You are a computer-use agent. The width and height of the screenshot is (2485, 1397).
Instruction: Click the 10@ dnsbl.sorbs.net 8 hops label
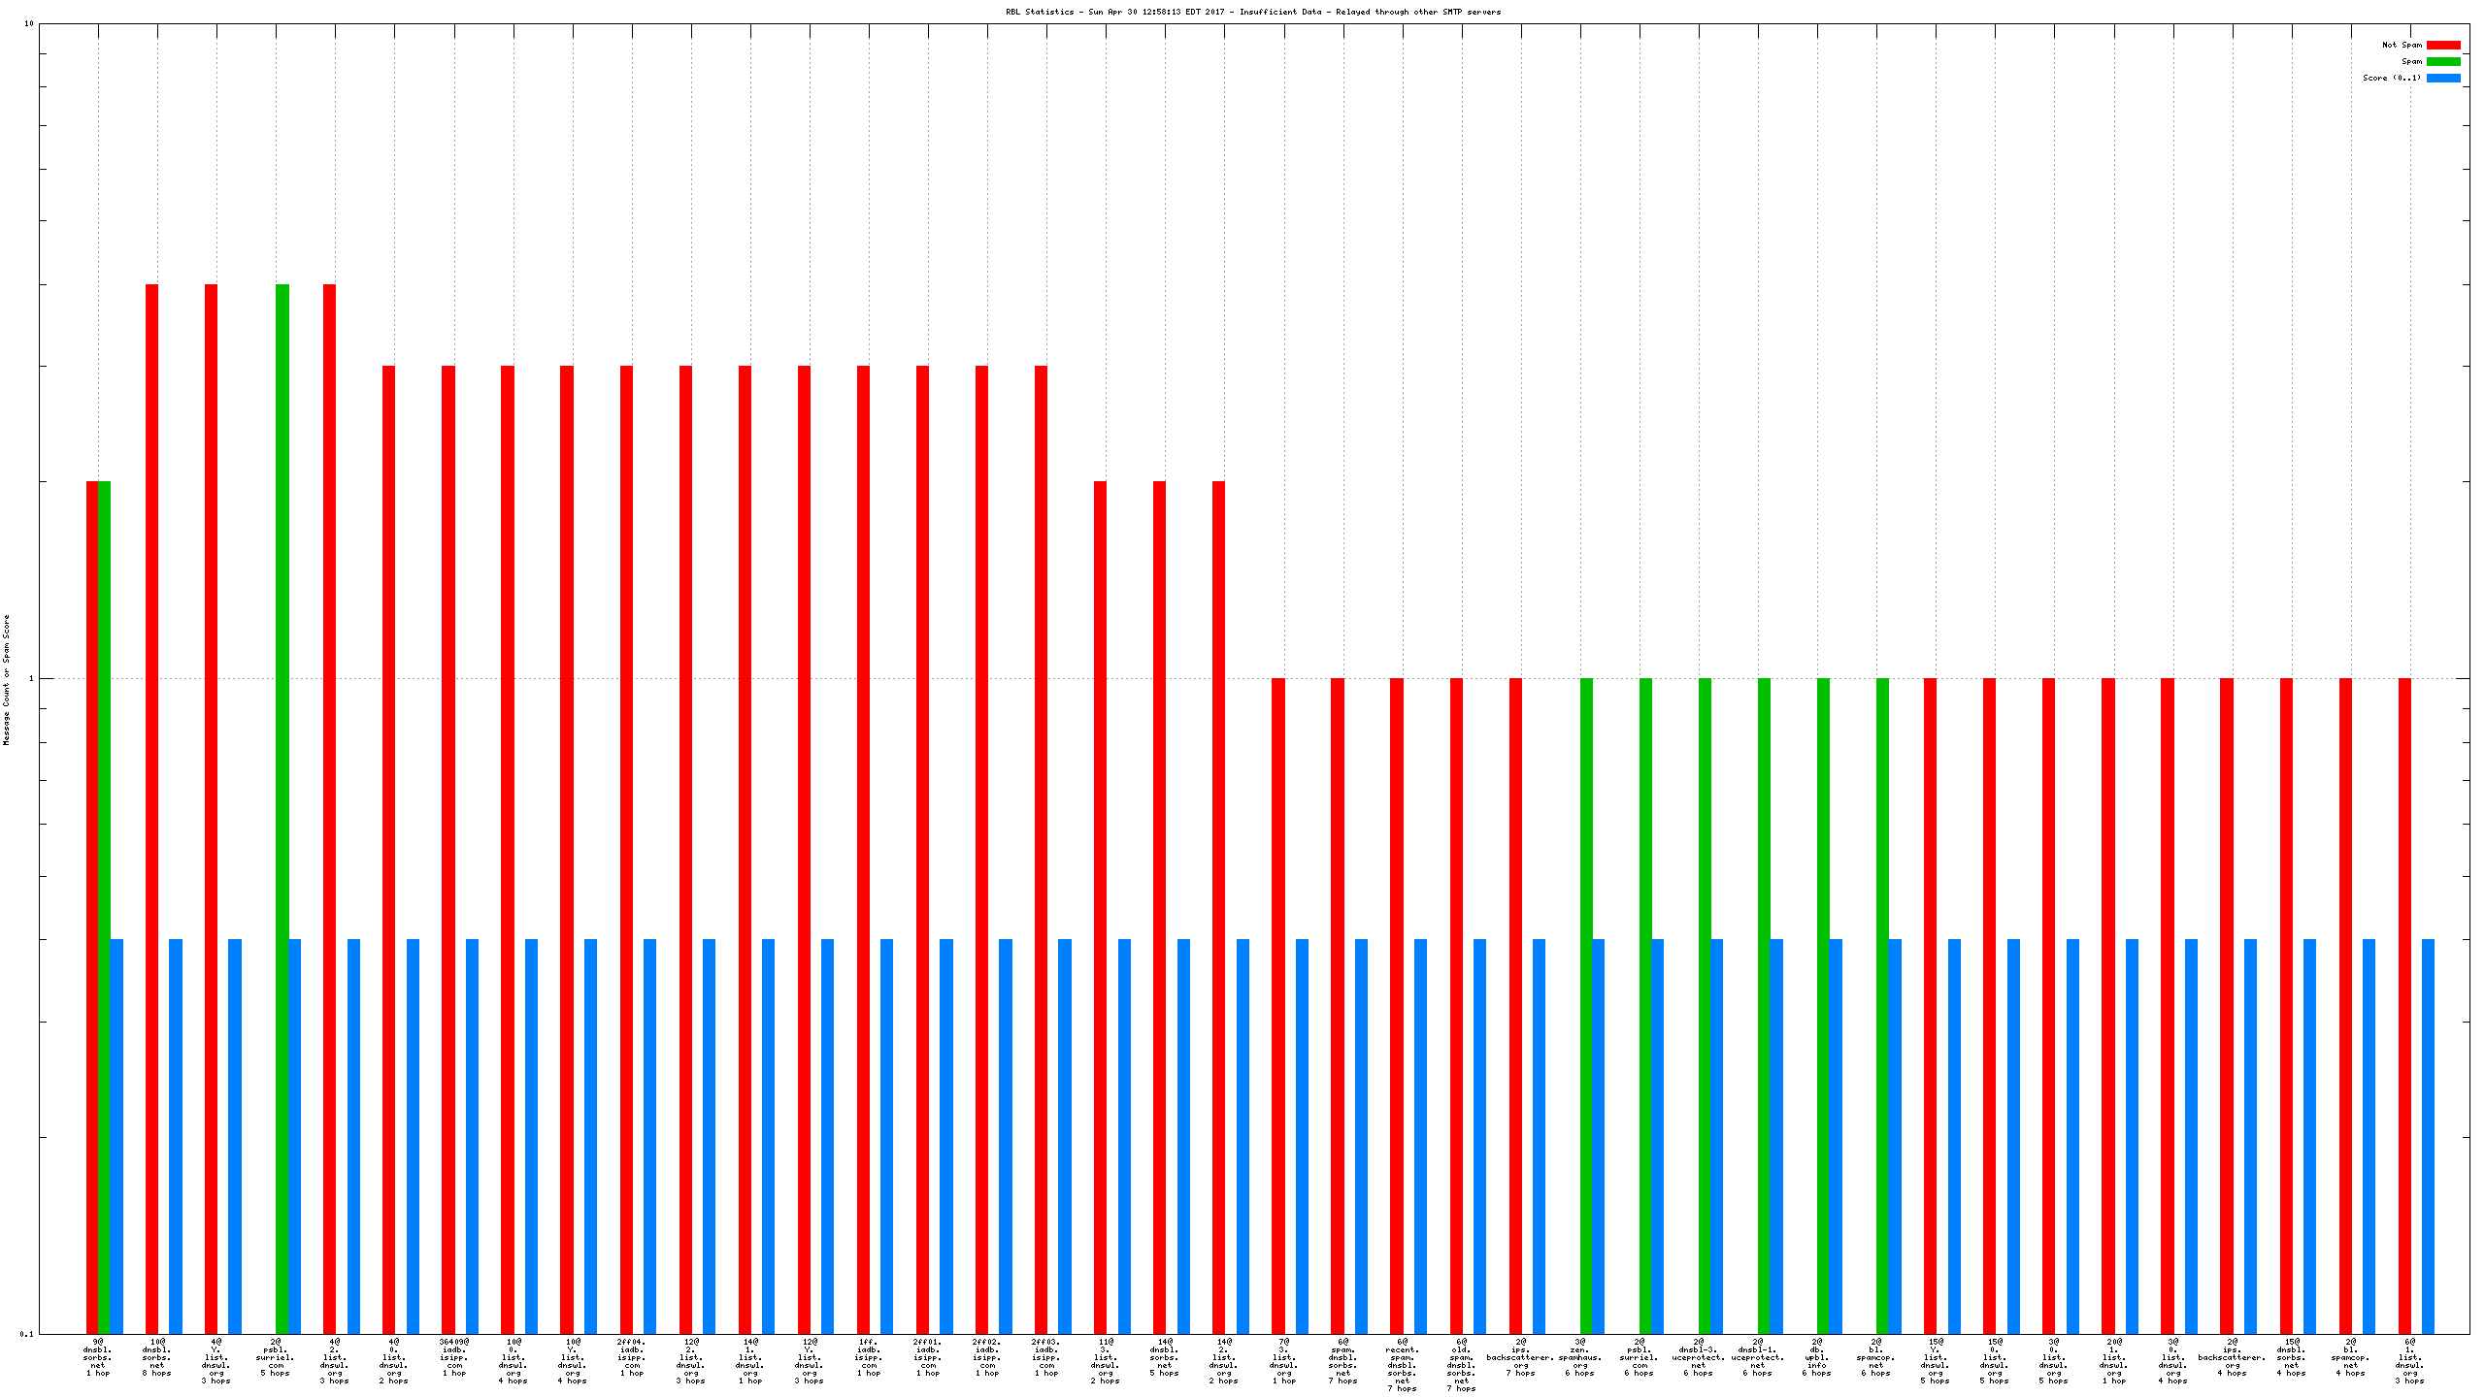coord(157,1357)
